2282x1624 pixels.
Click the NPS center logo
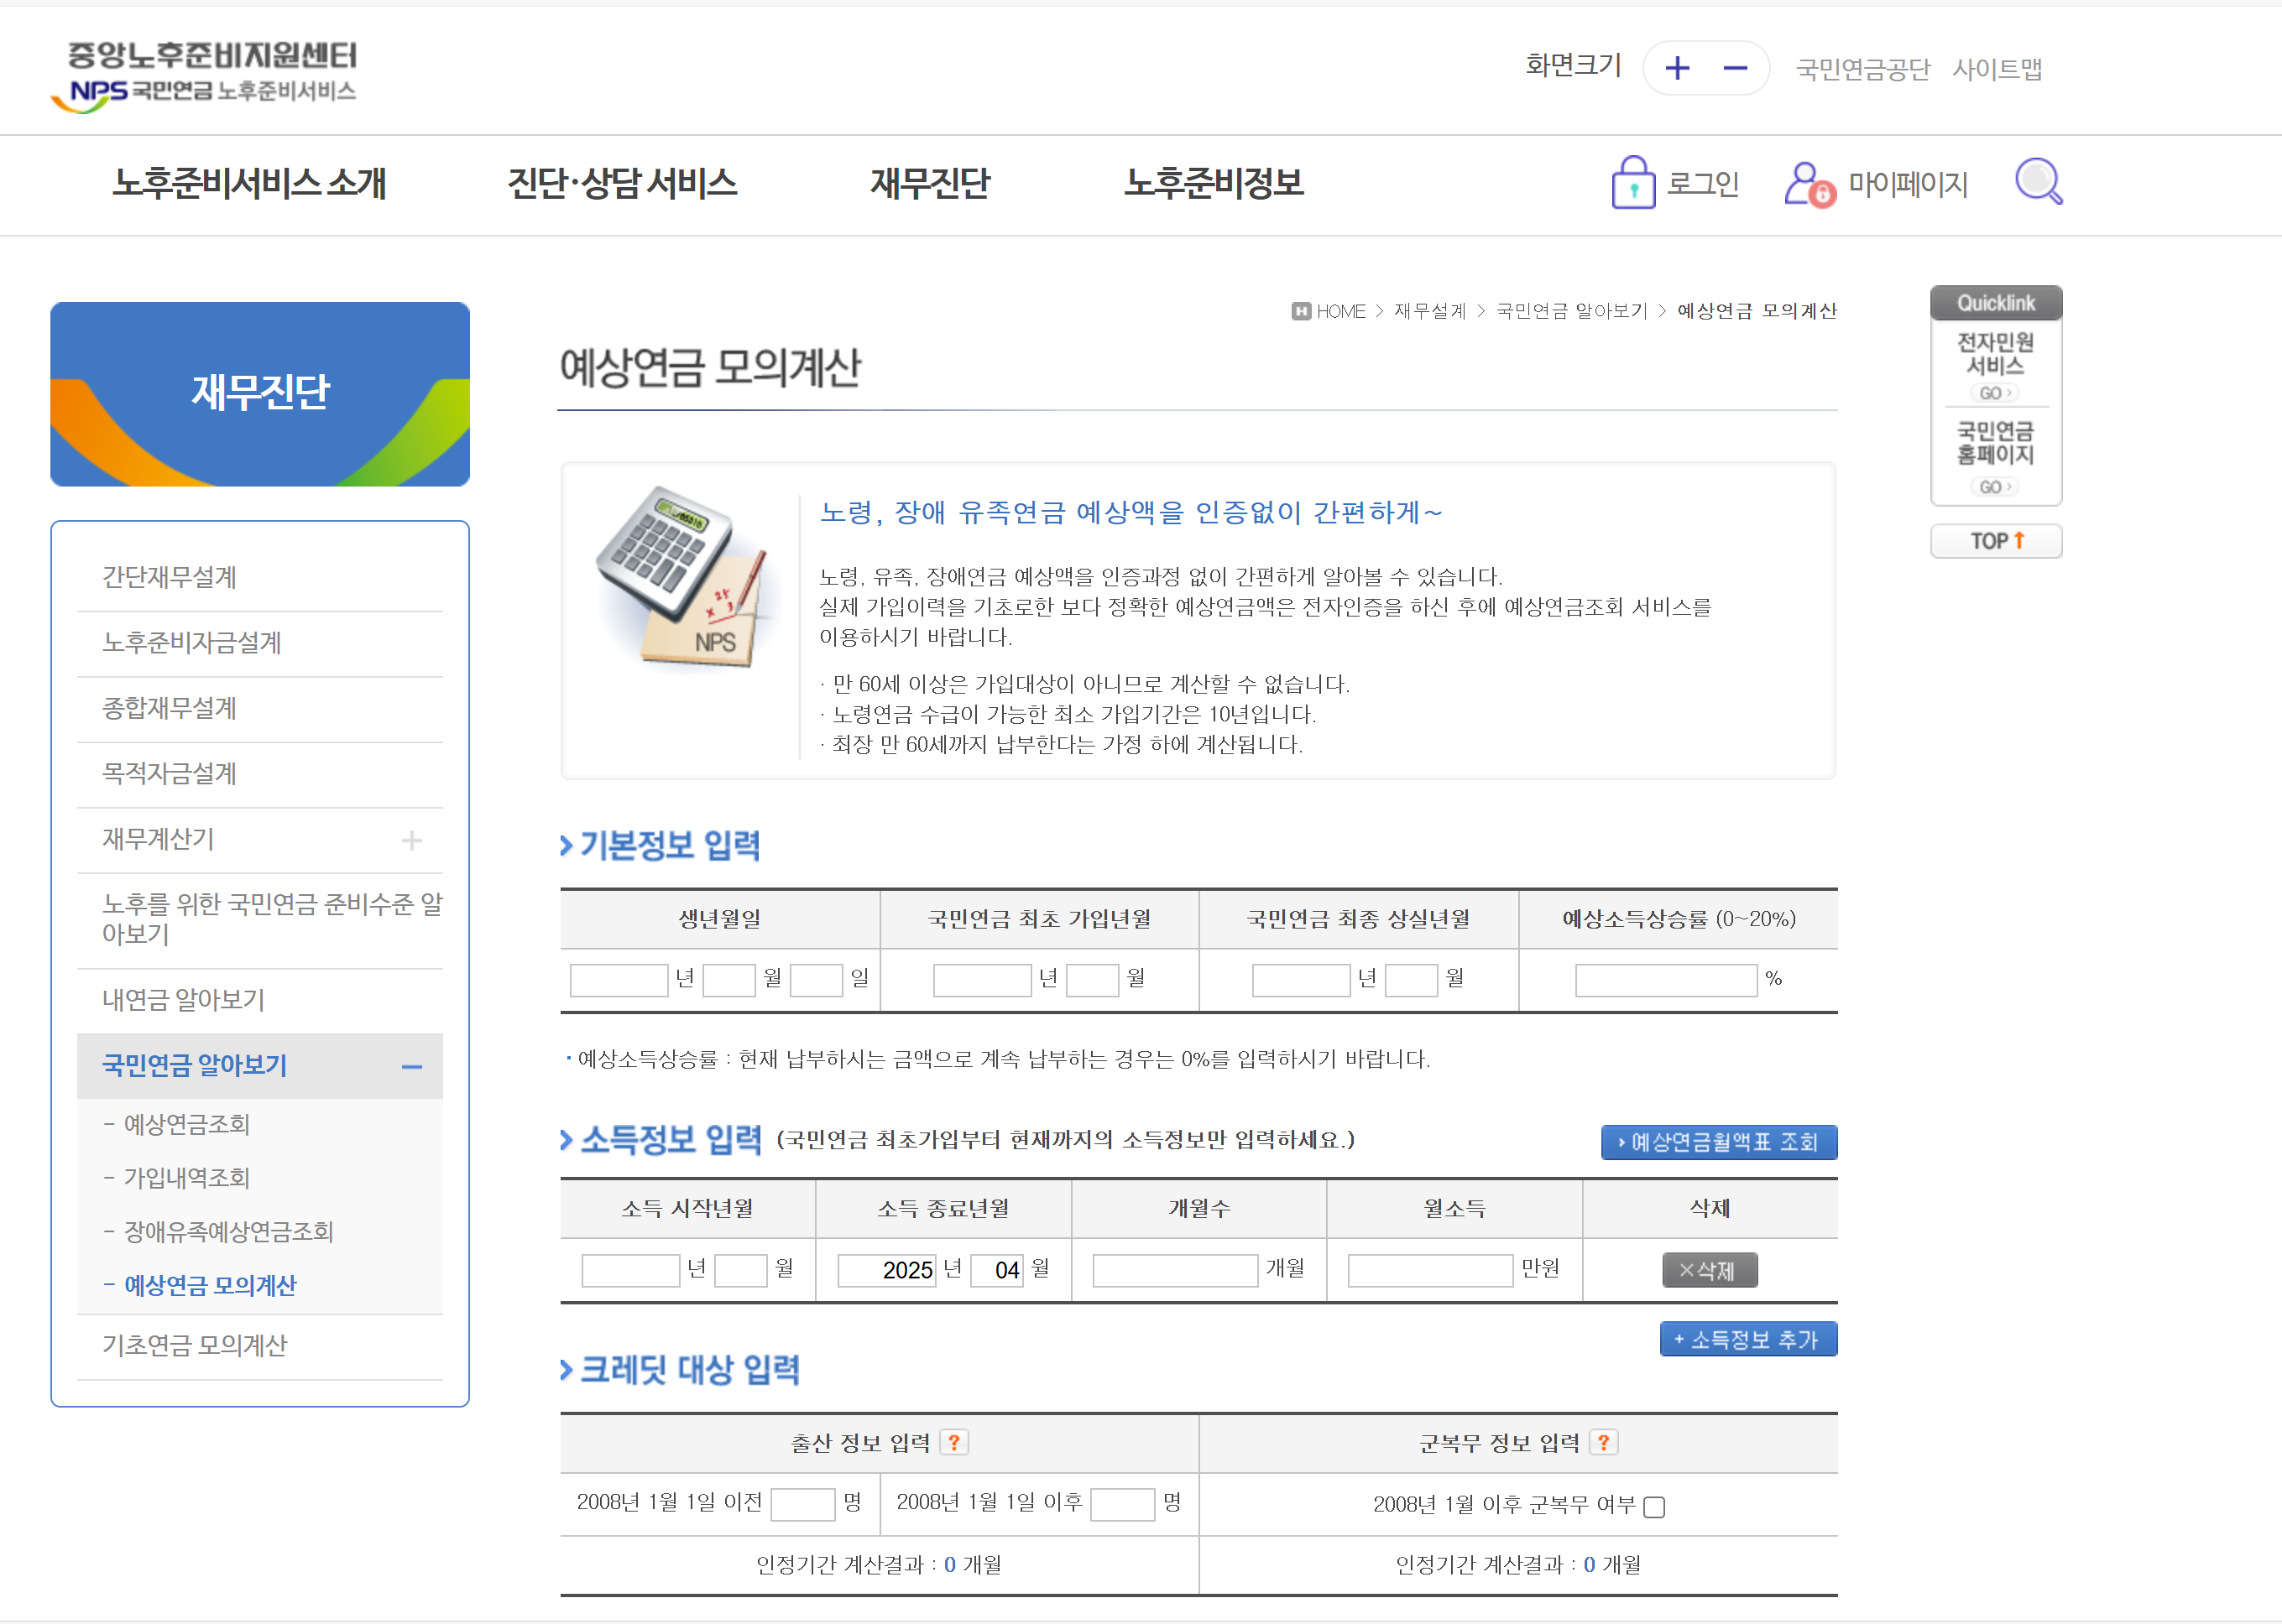(x=211, y=75)
